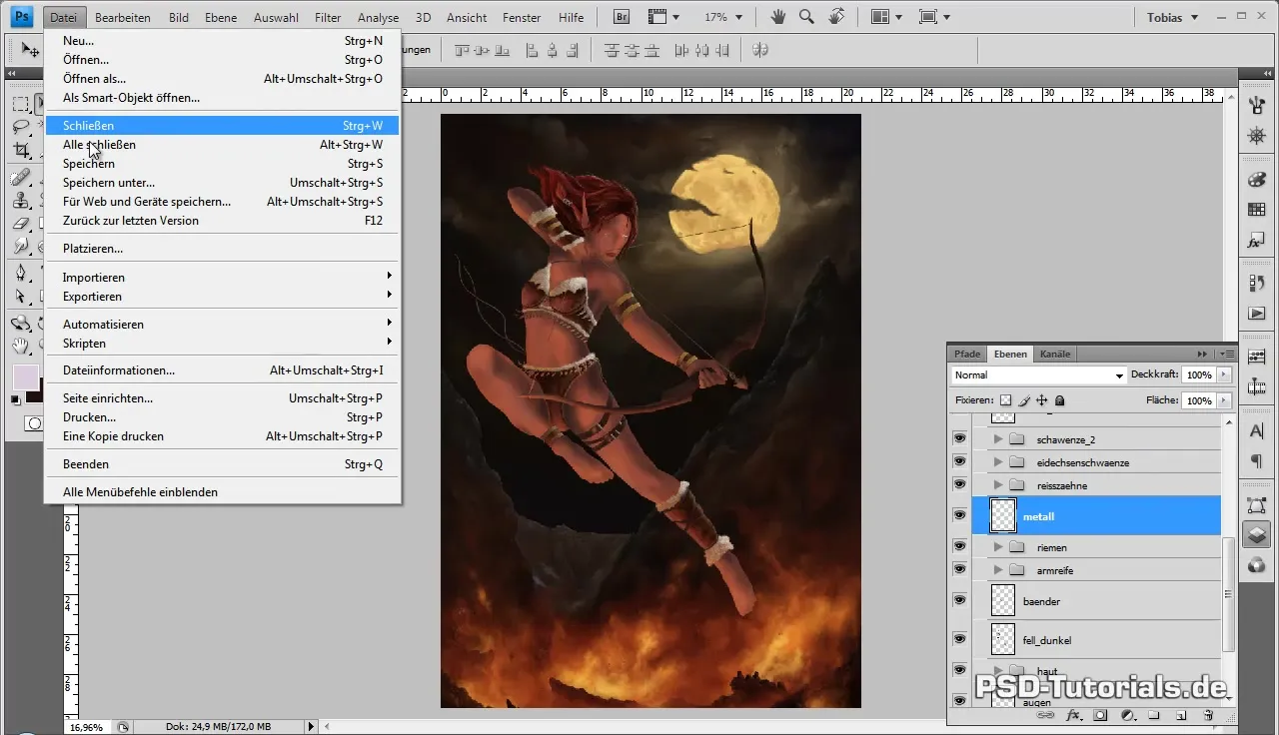Select the Pen tool
The height and width of the screenshot is (735, 1279).
21,273
